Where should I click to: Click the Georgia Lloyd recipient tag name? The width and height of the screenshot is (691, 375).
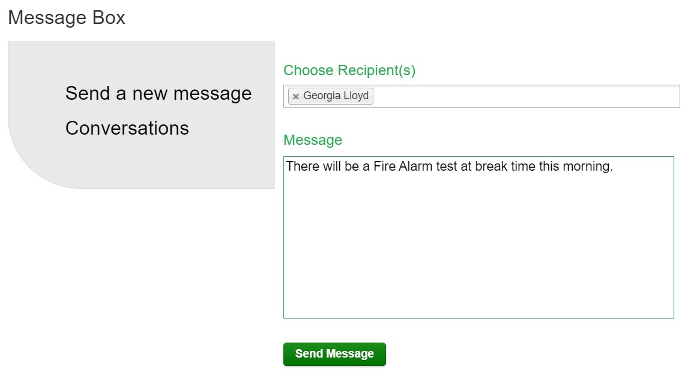[x=336, y=96]
